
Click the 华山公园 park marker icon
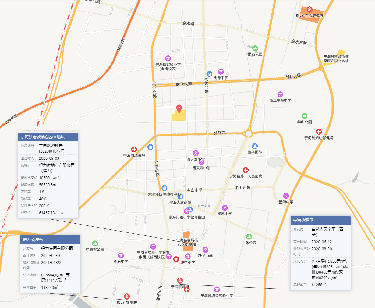pyautogui.click(x=304, y=116)
